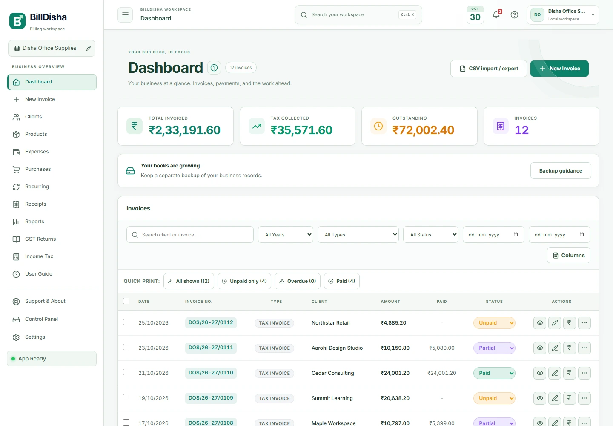Check the box for invoice DOS/26-27/0108
Screen dimensions: 613x426
(126, 423)
